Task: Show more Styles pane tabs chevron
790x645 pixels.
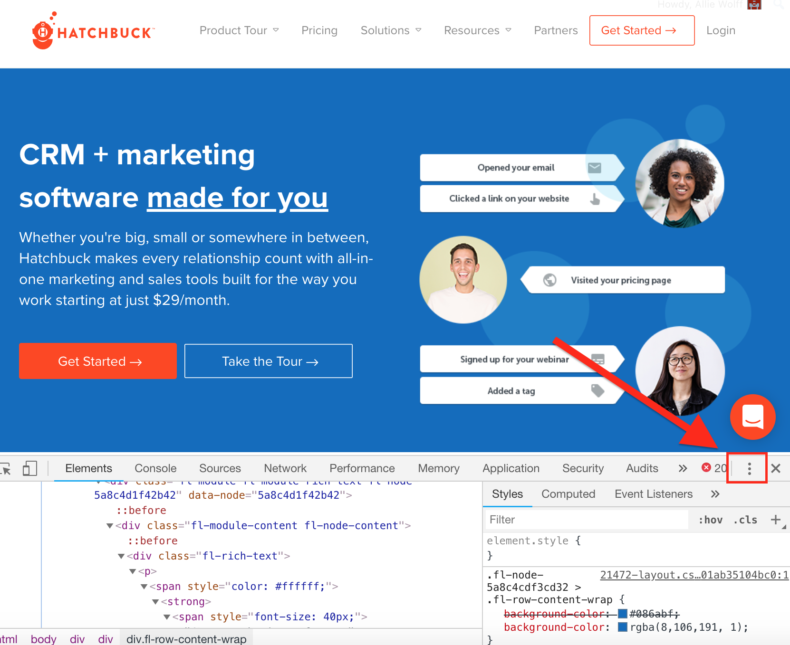Action: (x=715, y=494)
